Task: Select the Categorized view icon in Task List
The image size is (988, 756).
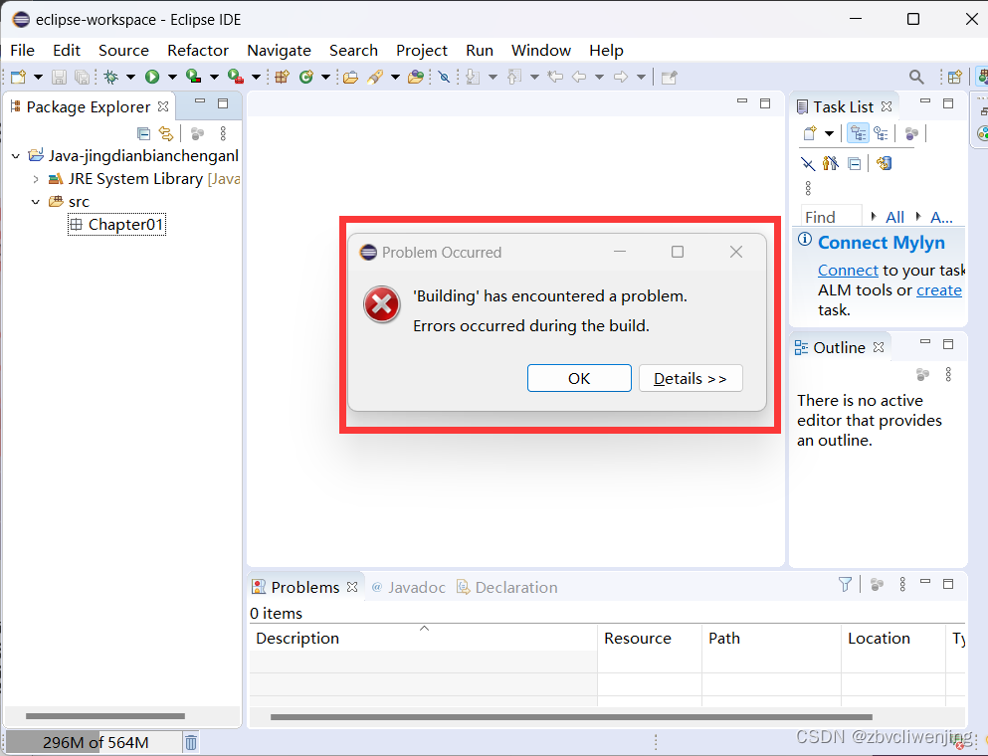Action: point(858,132)
